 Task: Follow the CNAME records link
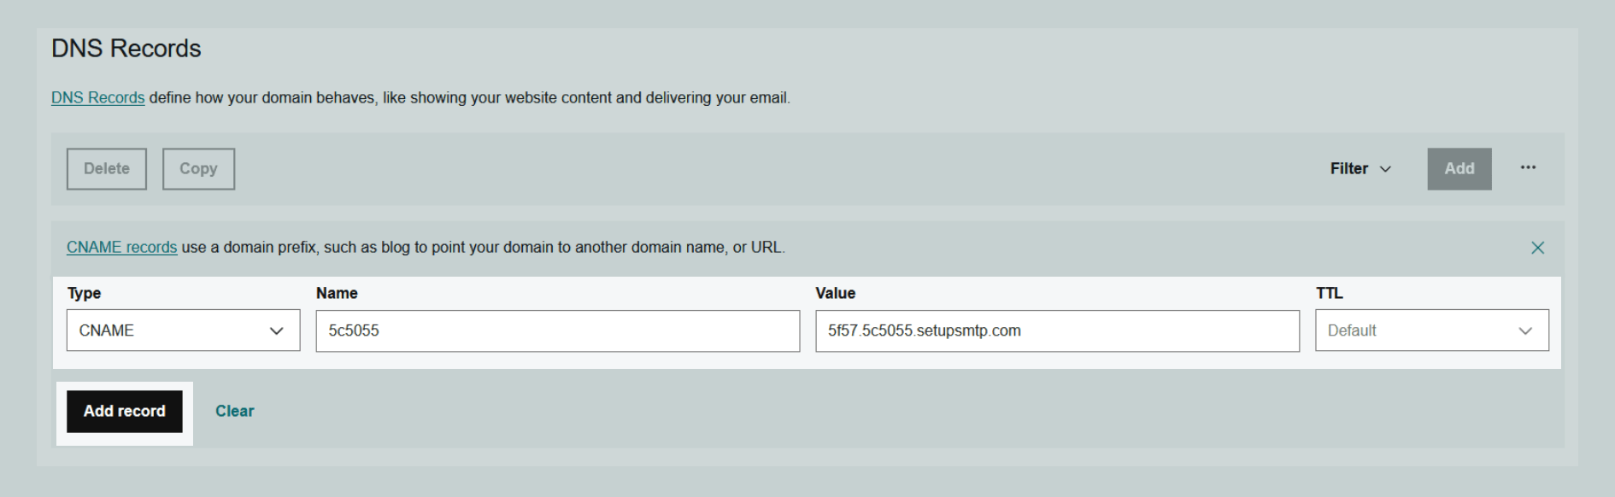[x=121, y=248]
